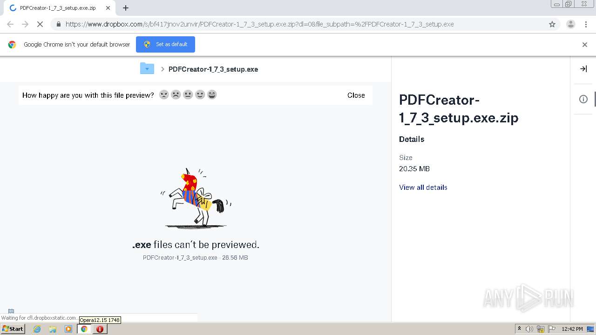Screen dimensions: 596x335
Task: Click the site security lock icon
Action: (x=58, y=24)
